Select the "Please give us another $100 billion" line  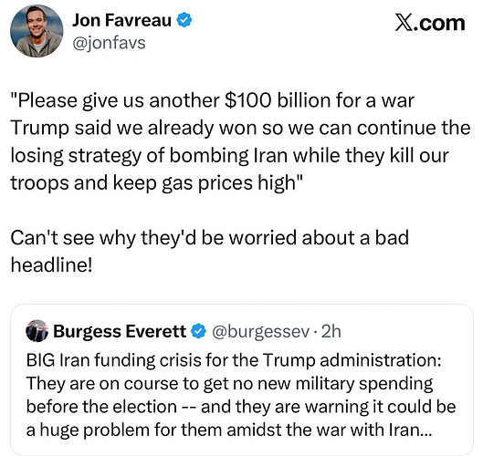click(x=212, y=100)
